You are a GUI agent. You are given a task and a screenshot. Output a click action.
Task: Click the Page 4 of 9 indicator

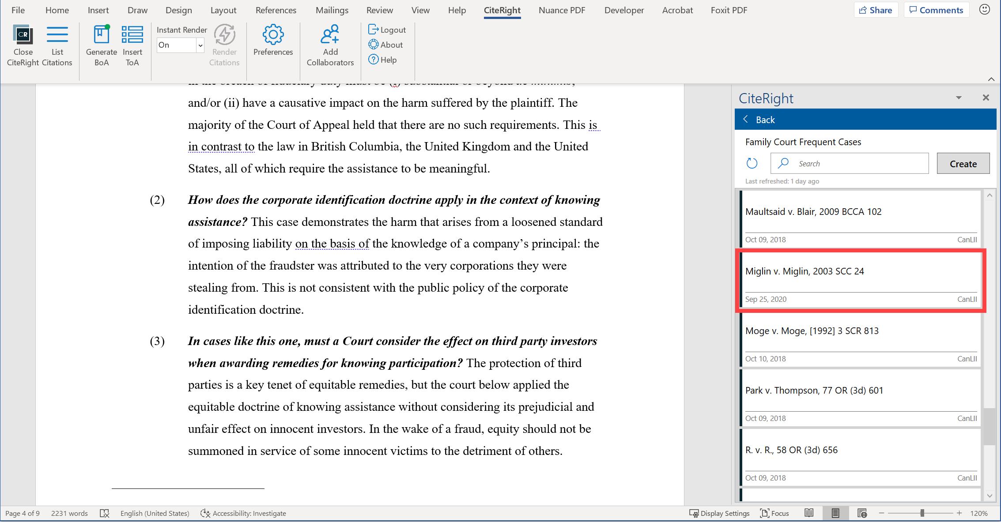click(23, 513)
